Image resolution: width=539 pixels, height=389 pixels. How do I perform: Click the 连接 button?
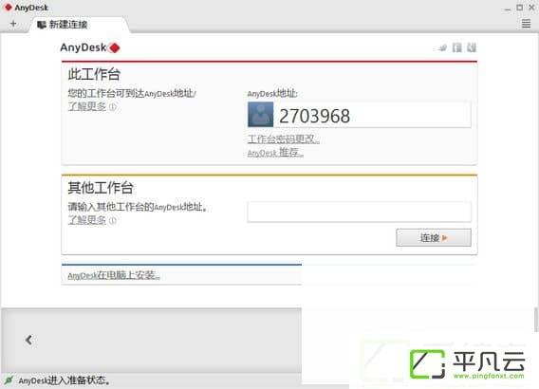(434, 237)
